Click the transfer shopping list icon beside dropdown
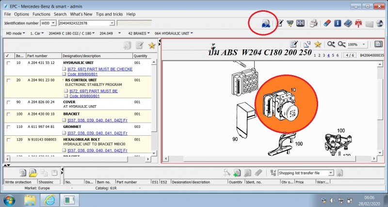The height and width of the screenshot is (207, 388). (340, 173)
